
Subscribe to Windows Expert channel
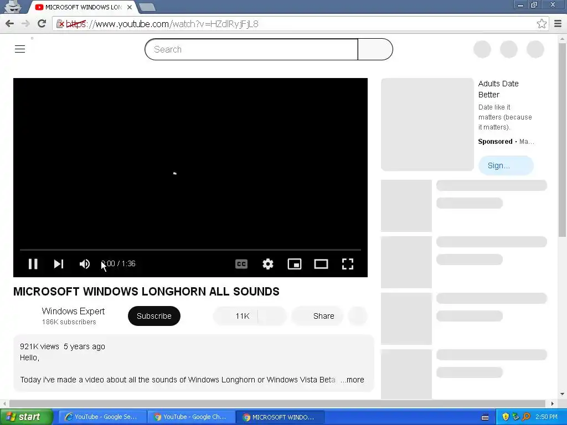154,316
